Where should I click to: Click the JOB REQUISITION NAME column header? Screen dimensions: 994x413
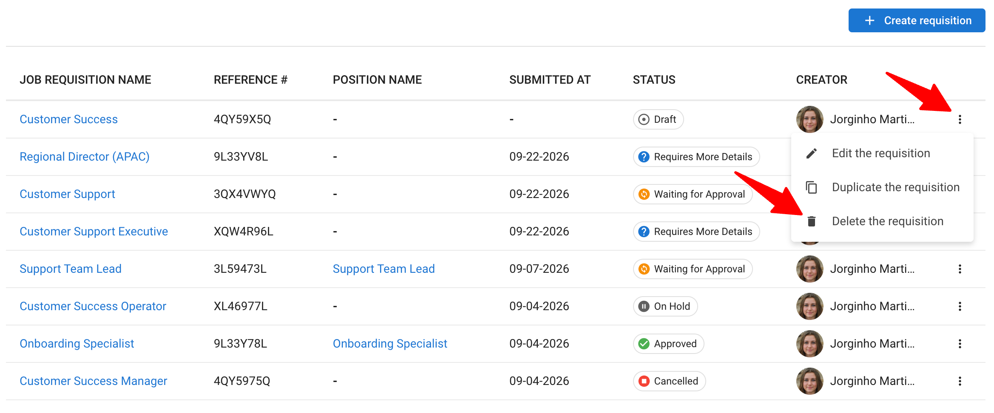(x=85, y=80)
